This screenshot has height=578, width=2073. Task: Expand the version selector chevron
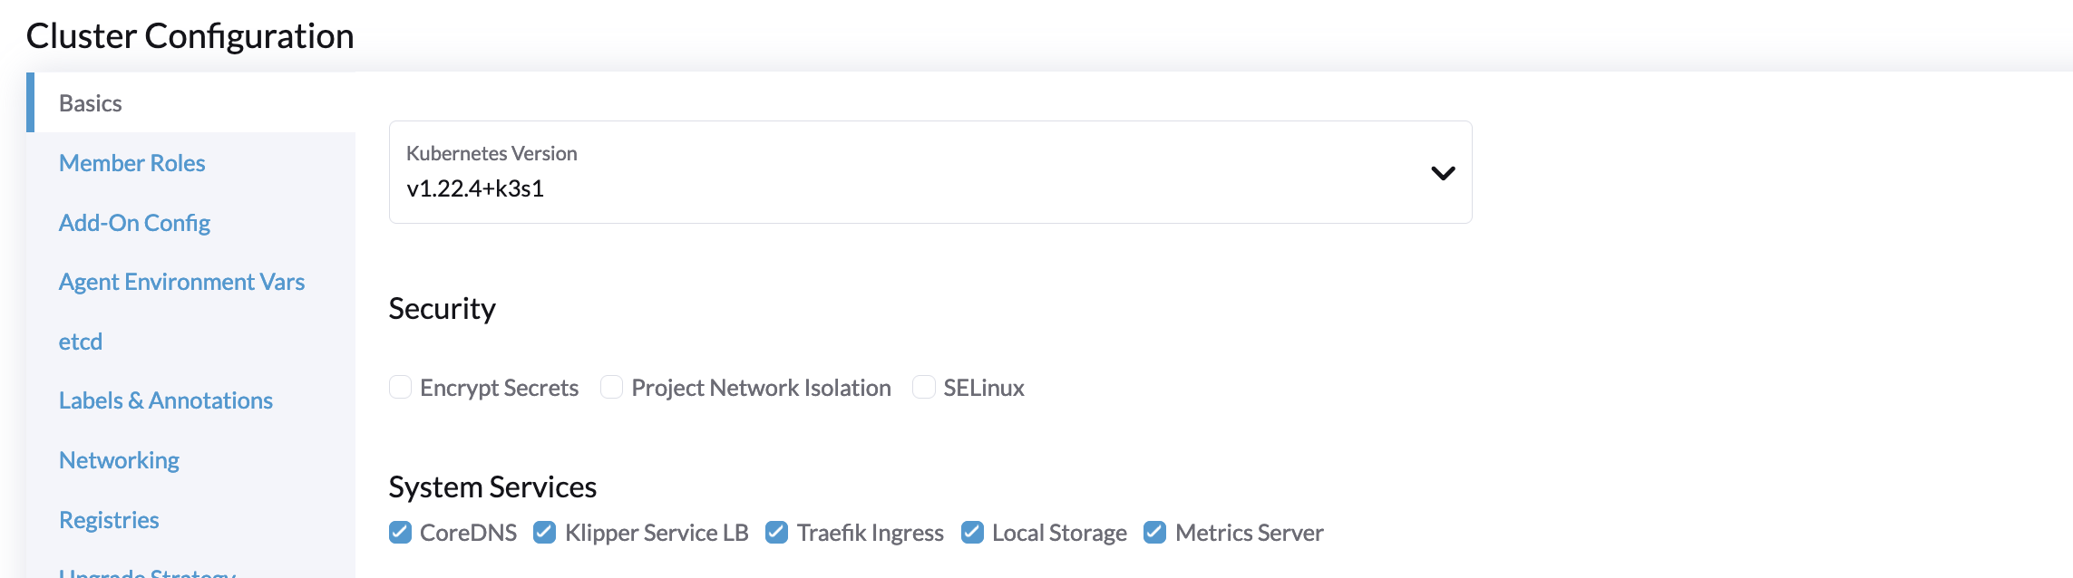[x=1442, y=172]
